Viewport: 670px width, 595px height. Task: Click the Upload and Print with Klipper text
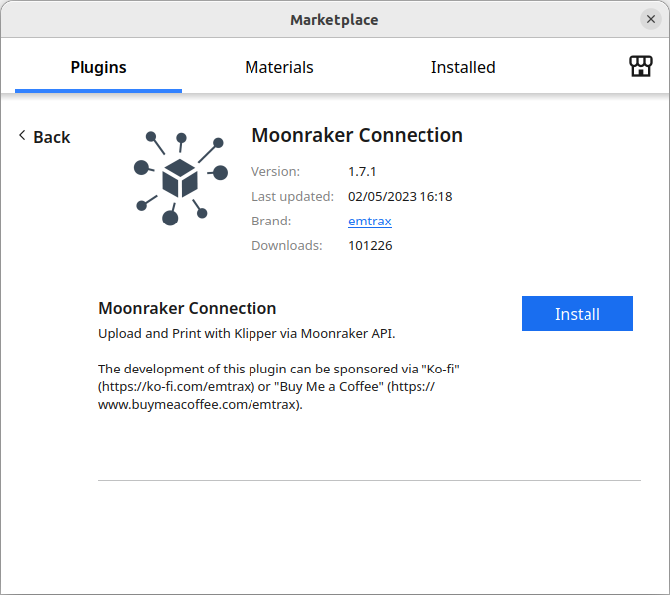coord(247,334)
